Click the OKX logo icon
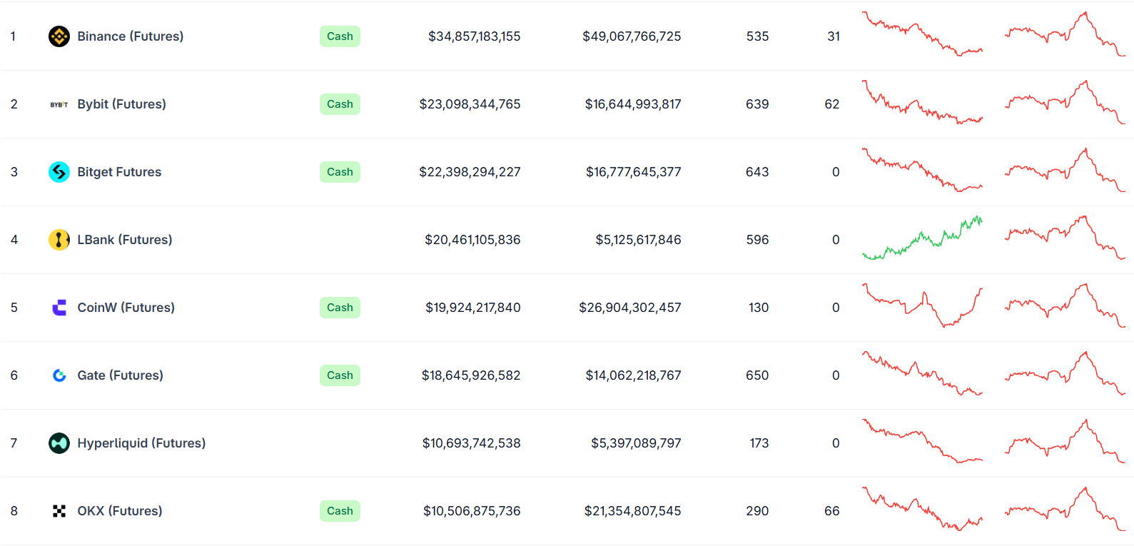Screen dimensions: 1134x546 coord(59,511)
